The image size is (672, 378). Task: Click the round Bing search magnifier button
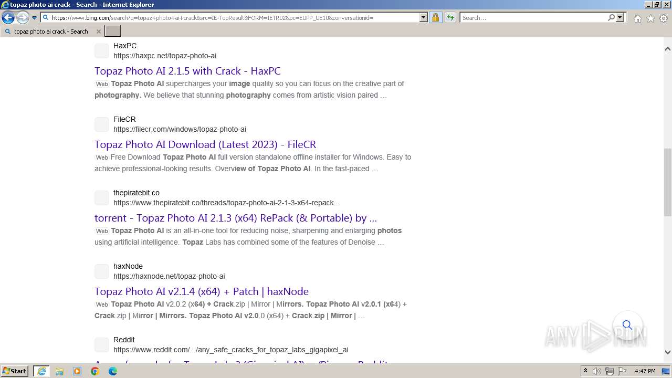point(627,325)
